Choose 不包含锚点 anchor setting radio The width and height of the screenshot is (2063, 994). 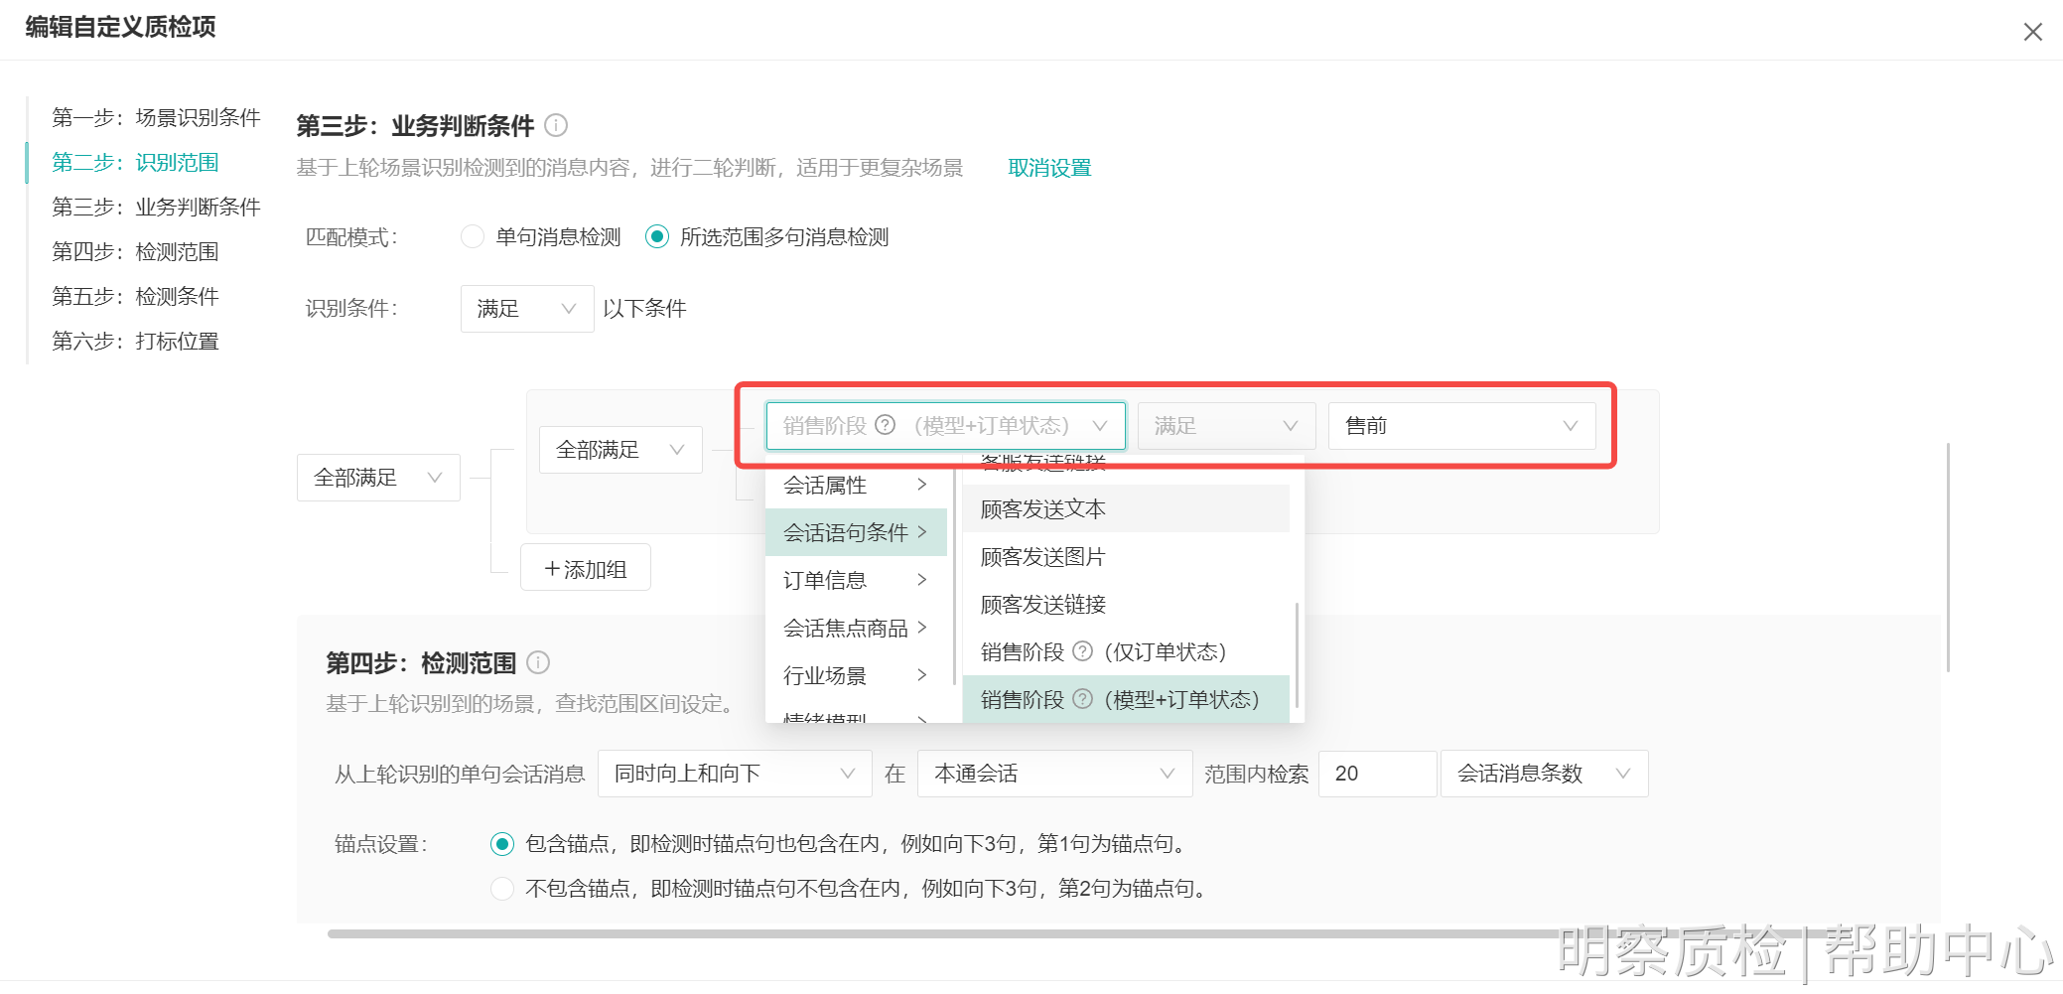point(502,889)
